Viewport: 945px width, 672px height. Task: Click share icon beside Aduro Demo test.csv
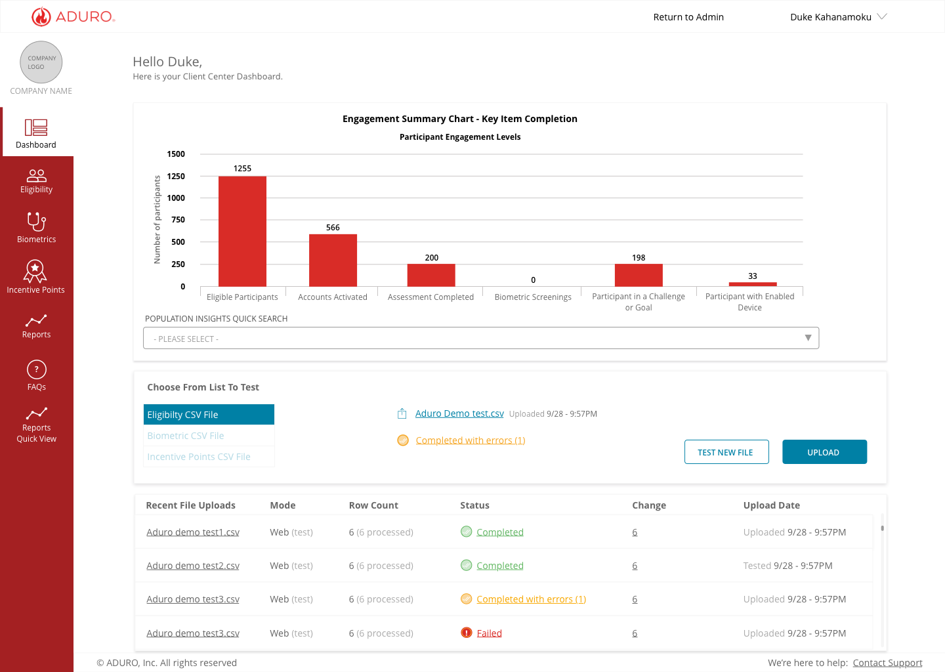(x=402, y=413)
